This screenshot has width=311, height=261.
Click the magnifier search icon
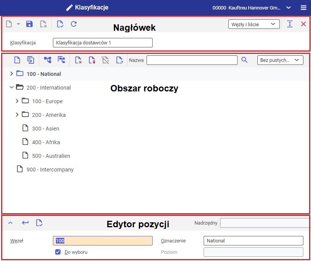(244, 60)
